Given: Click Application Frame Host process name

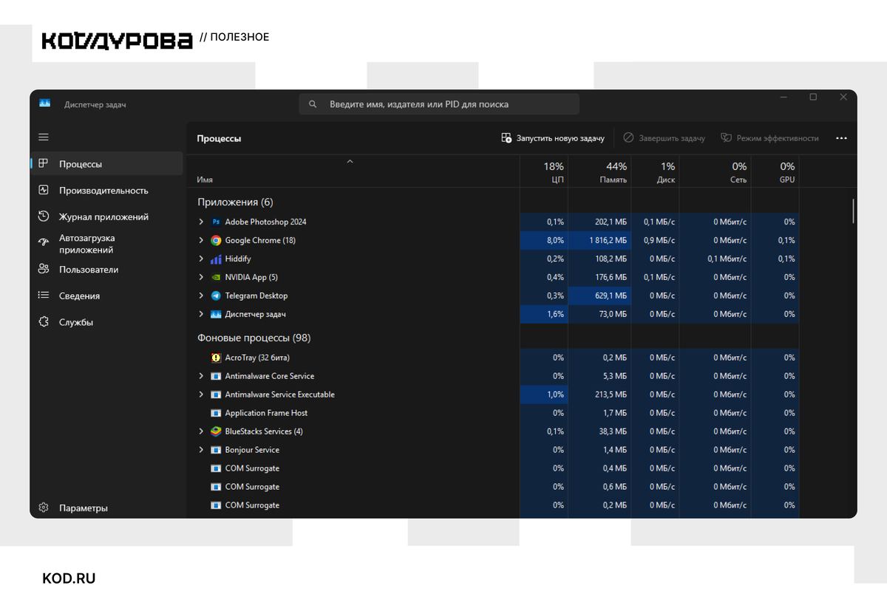Looking at the screenshot, I should click(266, 413).
